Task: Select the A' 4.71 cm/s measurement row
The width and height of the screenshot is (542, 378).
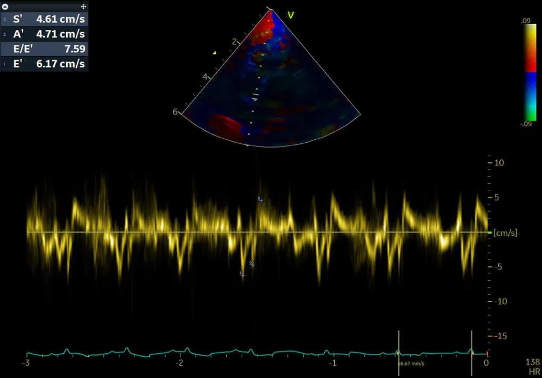Action: click(x=44, y=34)
